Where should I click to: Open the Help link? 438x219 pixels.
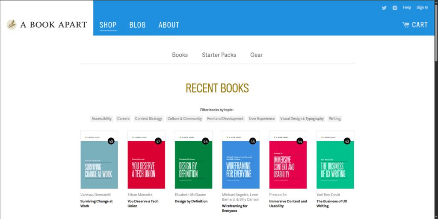click(x=407, y=8)
